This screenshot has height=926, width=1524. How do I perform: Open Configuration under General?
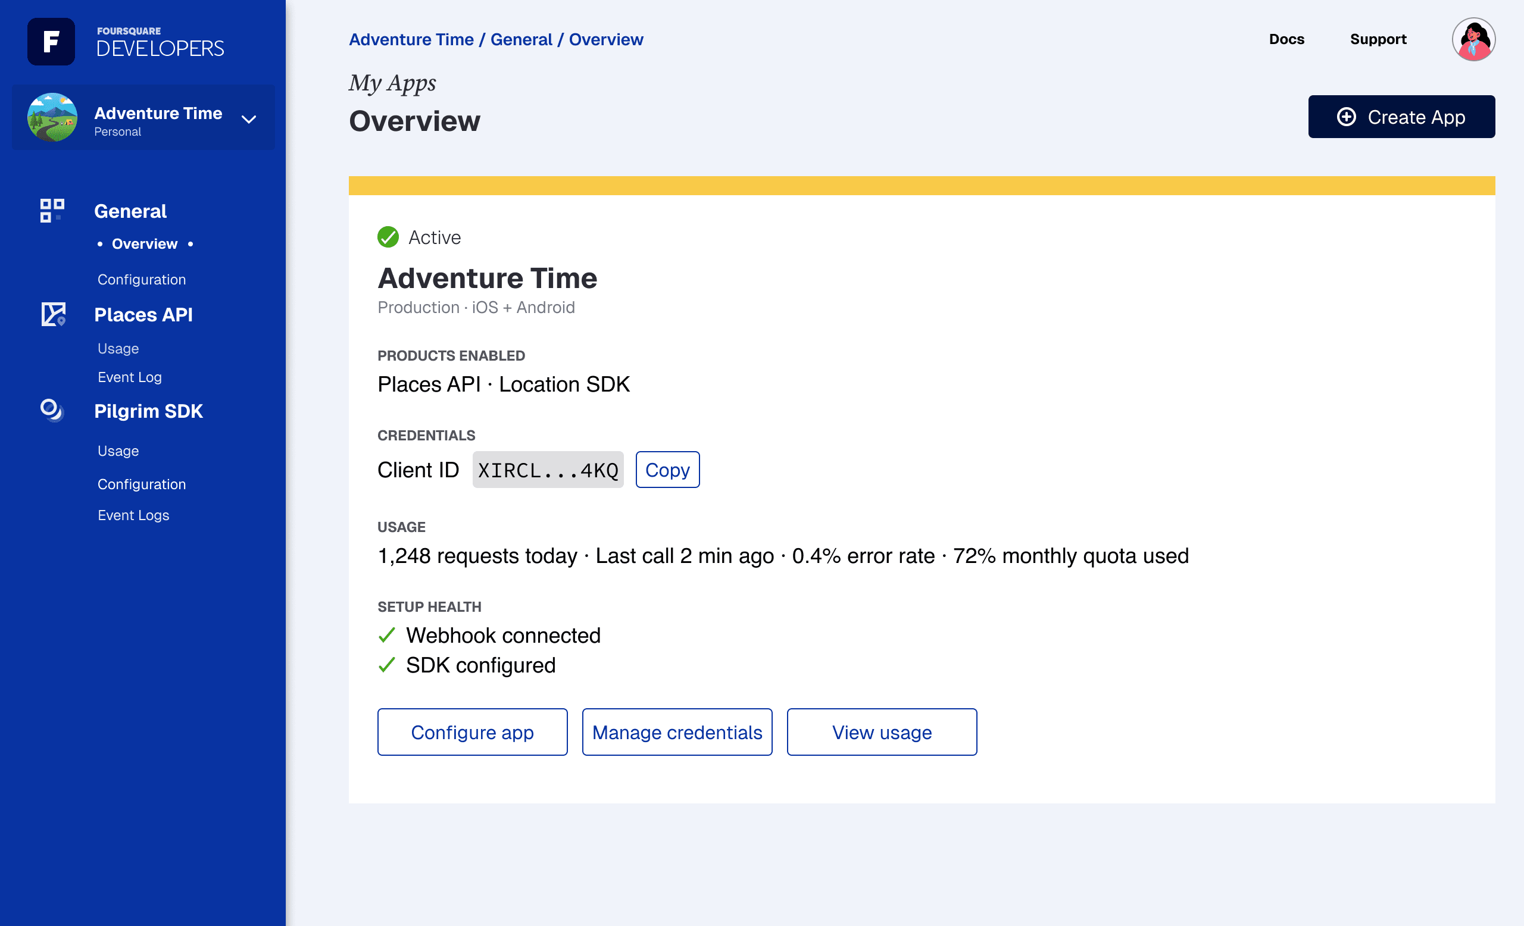142,280
